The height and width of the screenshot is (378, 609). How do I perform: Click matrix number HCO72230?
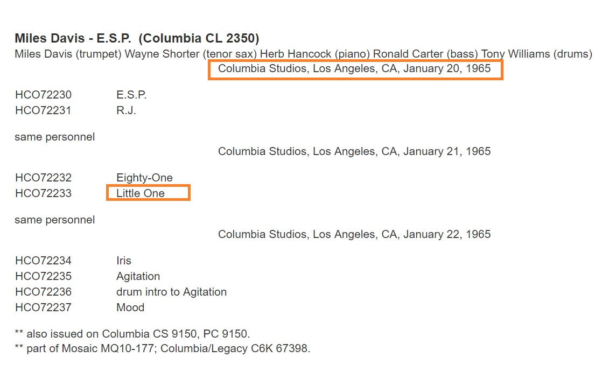point(43,95)
